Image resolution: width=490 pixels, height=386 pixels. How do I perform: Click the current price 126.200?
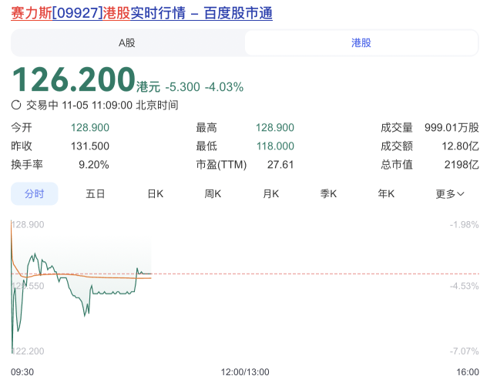point(73,79)
